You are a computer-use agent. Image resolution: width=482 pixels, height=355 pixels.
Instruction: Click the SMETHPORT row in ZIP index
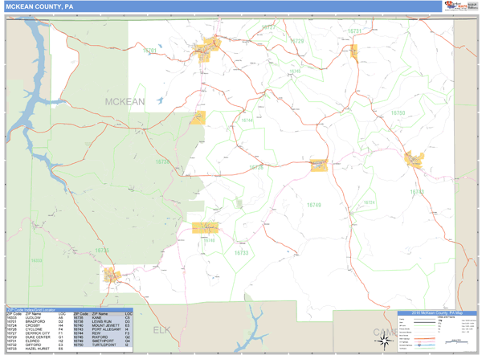(103, 341)
